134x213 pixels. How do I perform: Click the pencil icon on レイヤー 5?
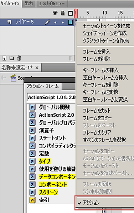pyautogui.click(x=47, y=22)
